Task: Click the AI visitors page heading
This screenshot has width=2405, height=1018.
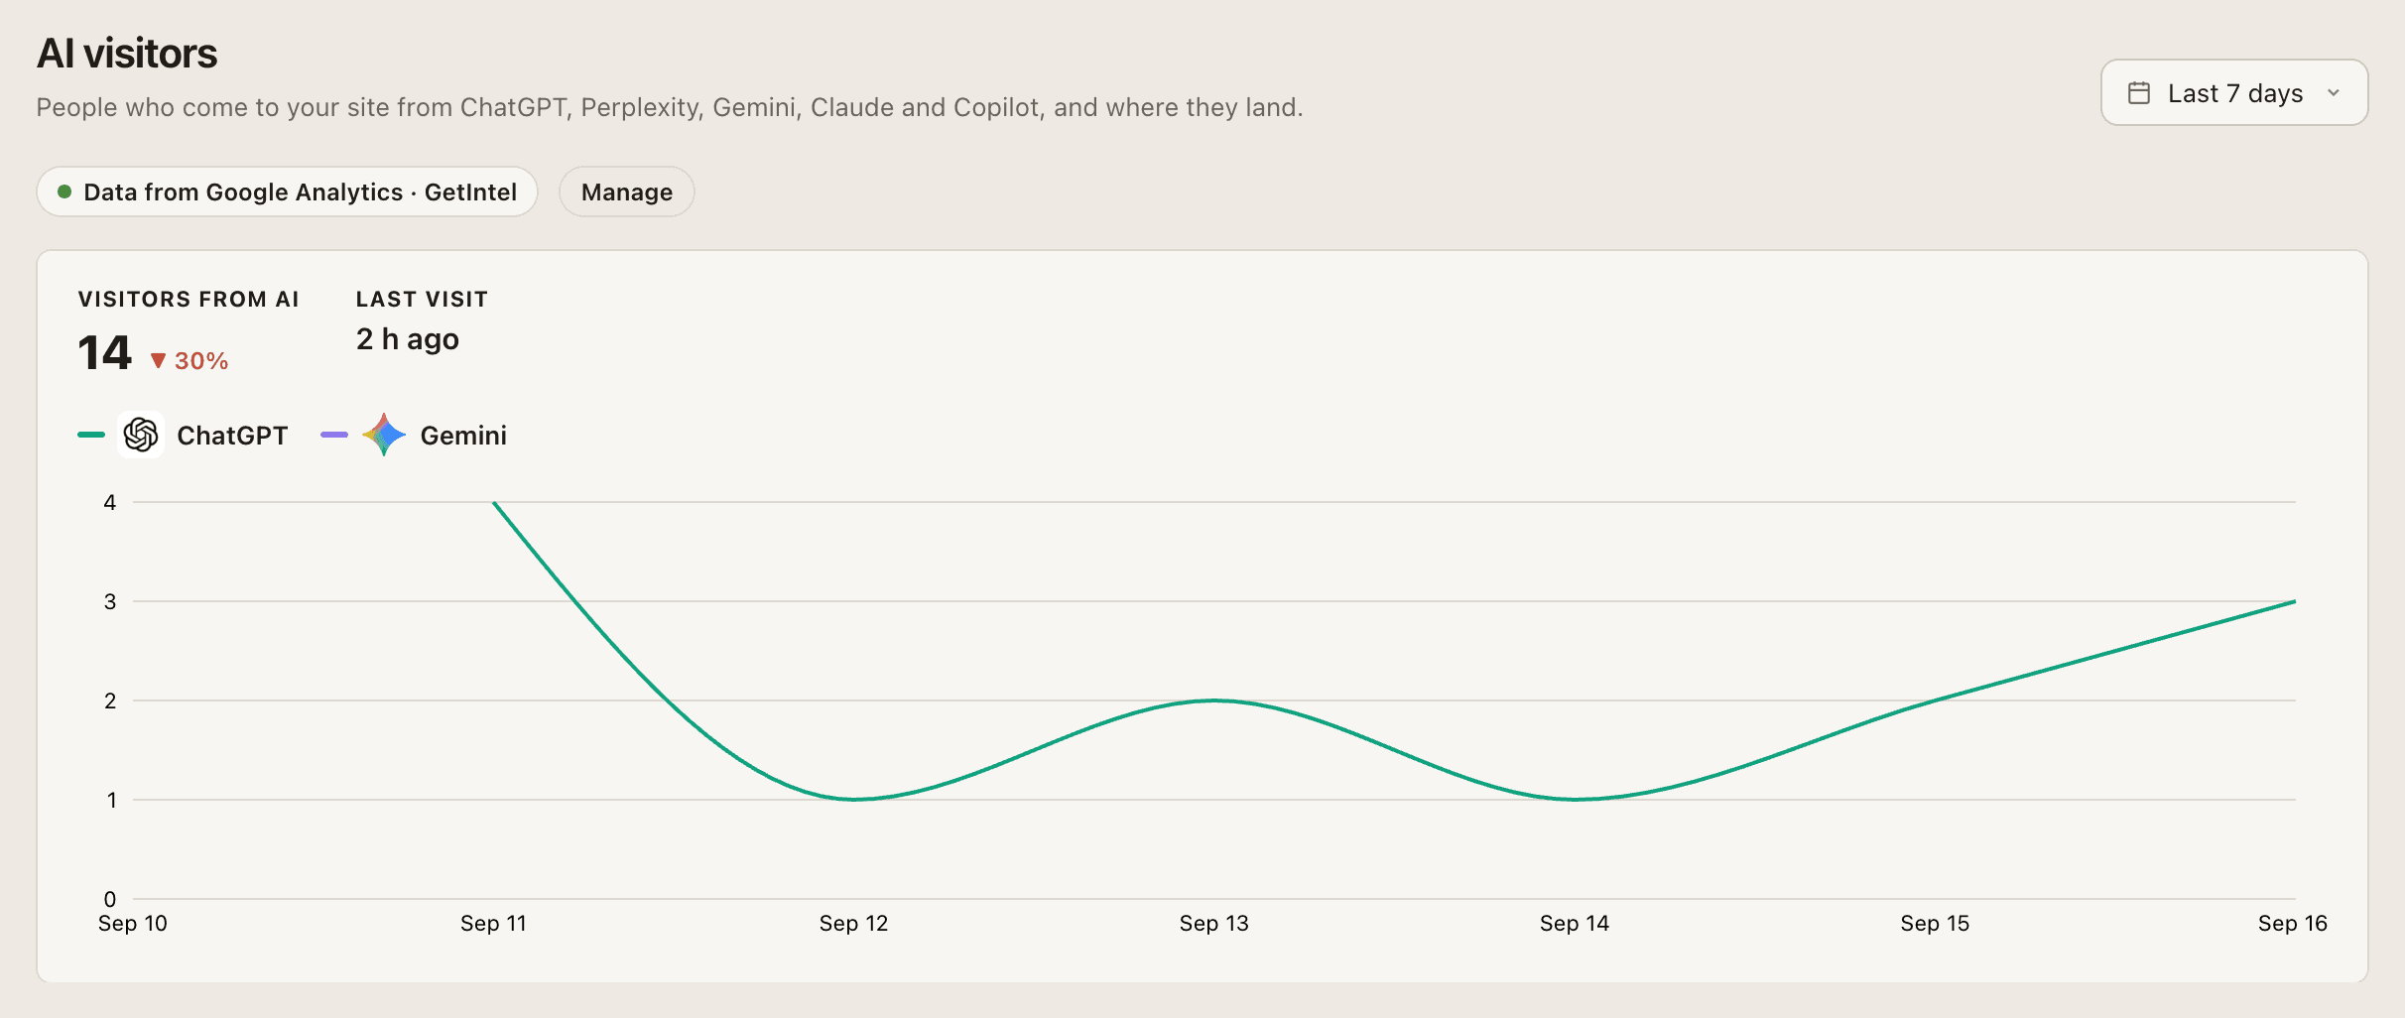Action: pyautogui.click(x=127, y=53)
